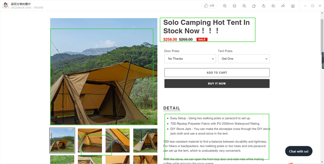Zoom in using the magnifier plus icon

(x=225, y=6)
